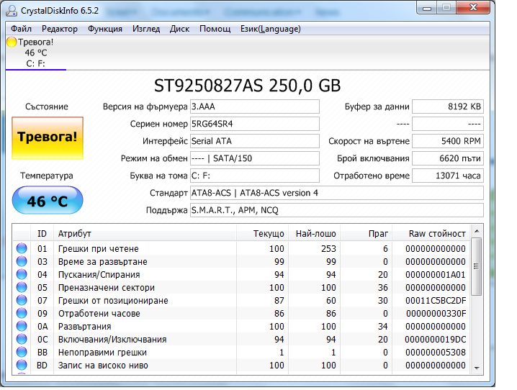Click the scroll up arrow in attribute list
The image size is (517, 390).
(477, 231)
